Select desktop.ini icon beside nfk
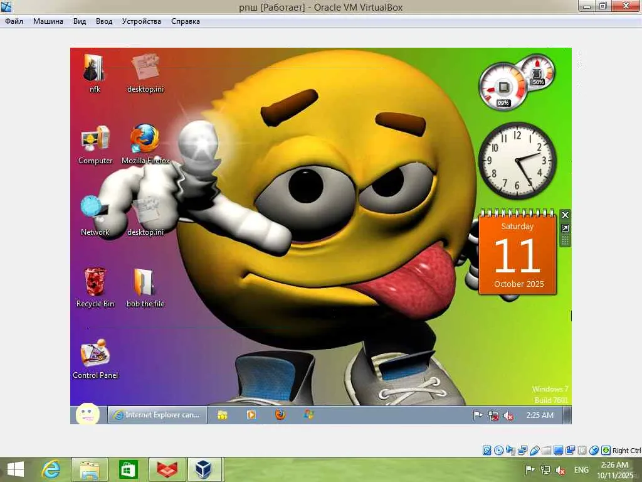The image size is (642, 482). 145,73
